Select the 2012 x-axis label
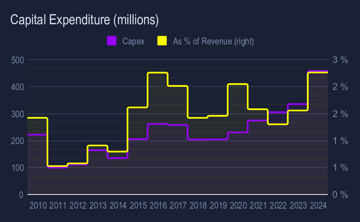The image size is (360, 222). (x=78, y=206)
